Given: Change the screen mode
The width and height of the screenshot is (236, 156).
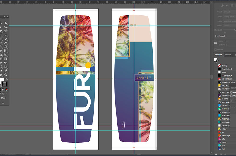Looking at the screenshot, I should 3,98.
